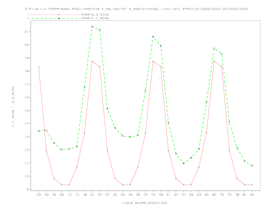The width and height of the screenshot is (275, 212).
Task: Click x-axis tick label 27
Action: point(107,195)
